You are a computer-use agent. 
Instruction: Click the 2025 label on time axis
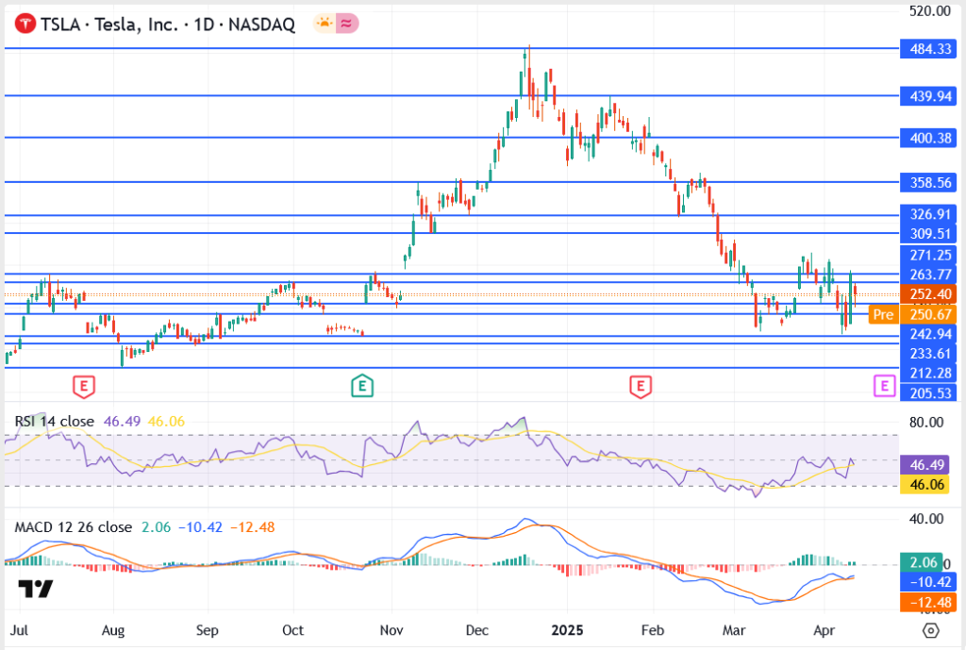[569, 629]
